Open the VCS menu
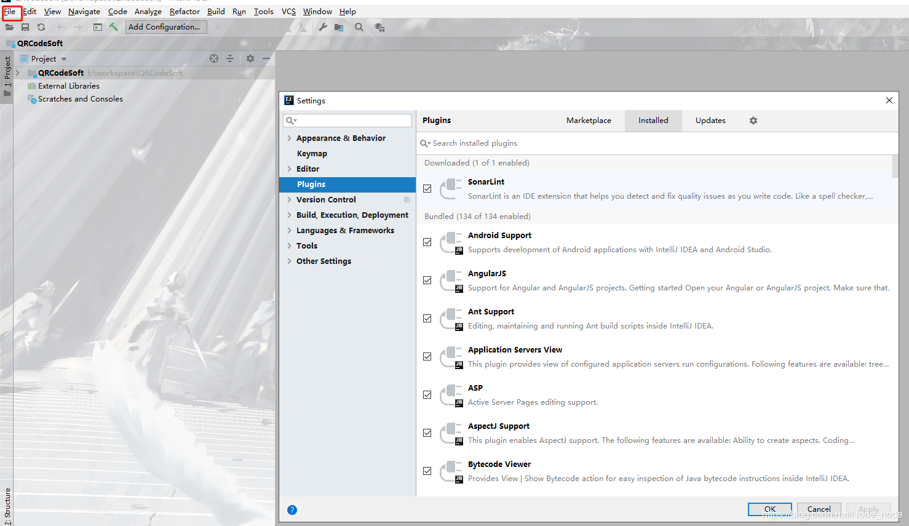The width and height of the screenshot is (909, 526). pos(288,12)
